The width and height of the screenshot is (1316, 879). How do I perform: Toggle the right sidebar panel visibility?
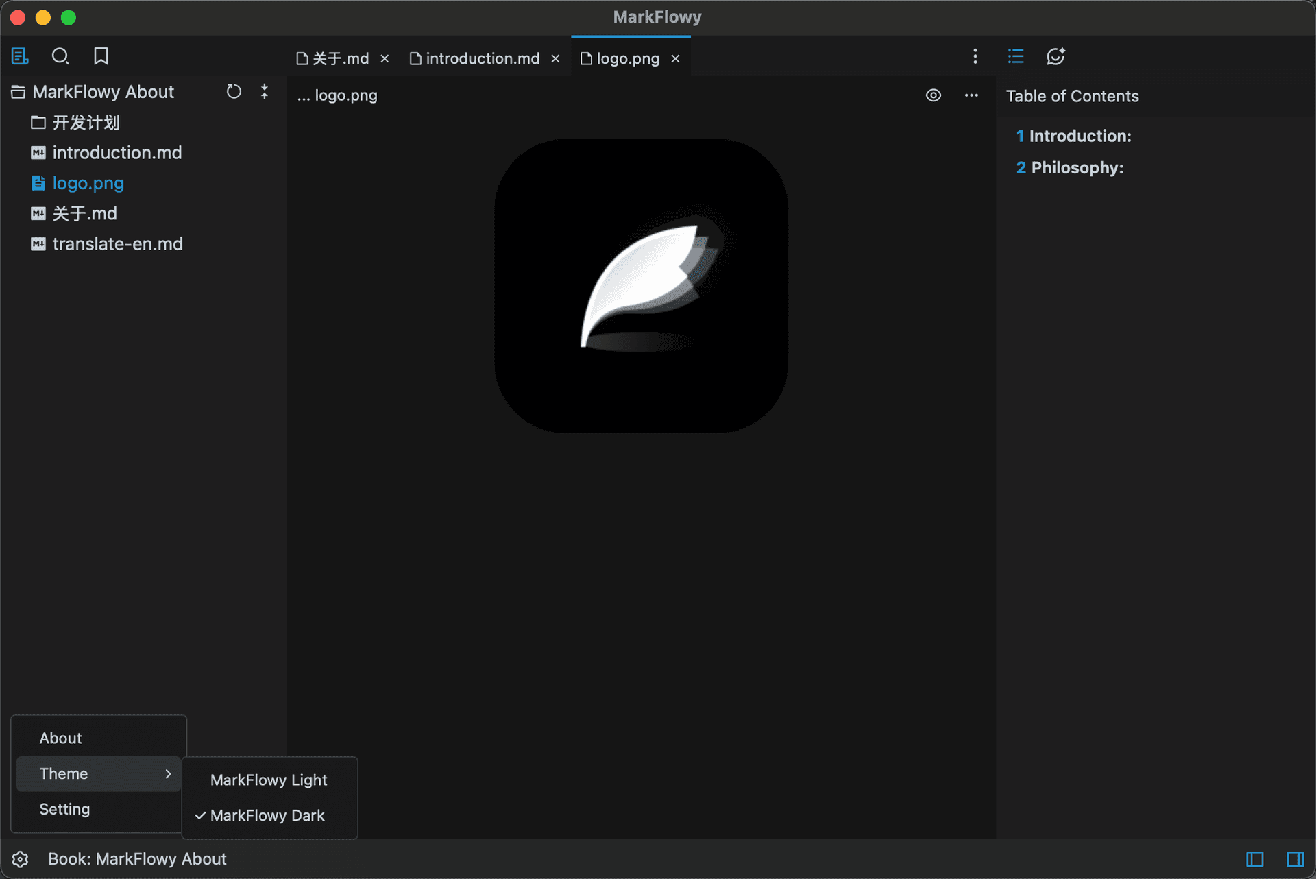1295,859
